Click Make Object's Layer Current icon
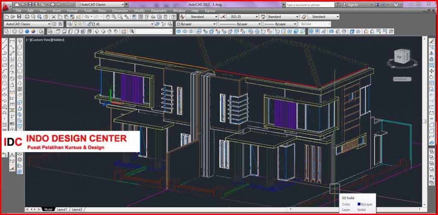 (157, 24)
